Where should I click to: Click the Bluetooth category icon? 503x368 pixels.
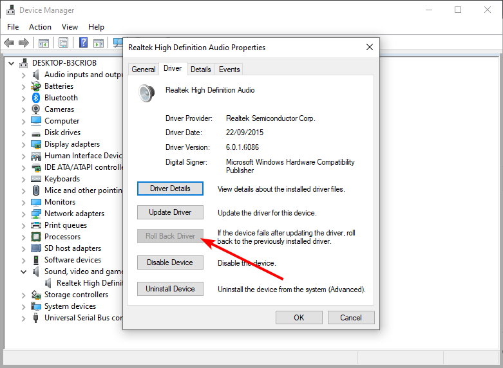[36, 97]
